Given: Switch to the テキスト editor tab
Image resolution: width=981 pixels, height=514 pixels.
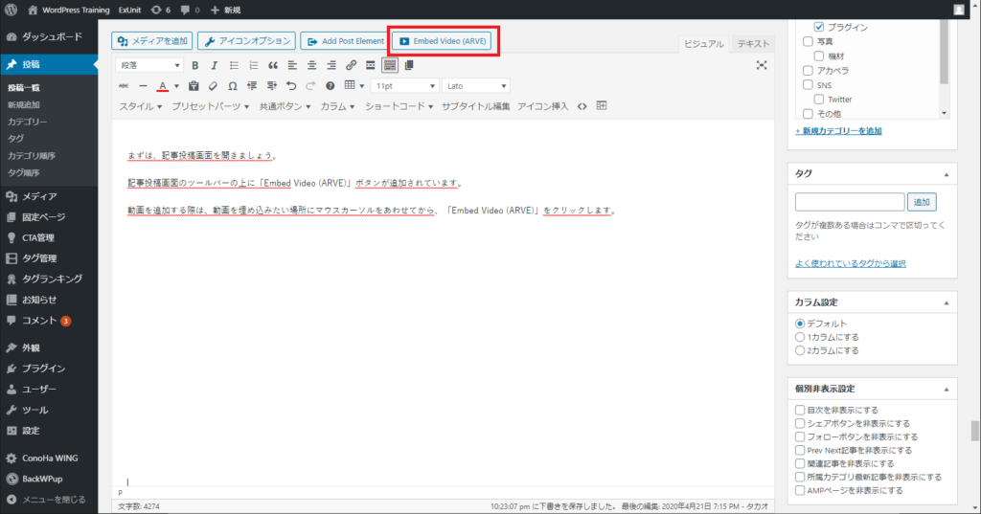Looking at the screenshot, I should pyautogui.click(x=753, y=44).
